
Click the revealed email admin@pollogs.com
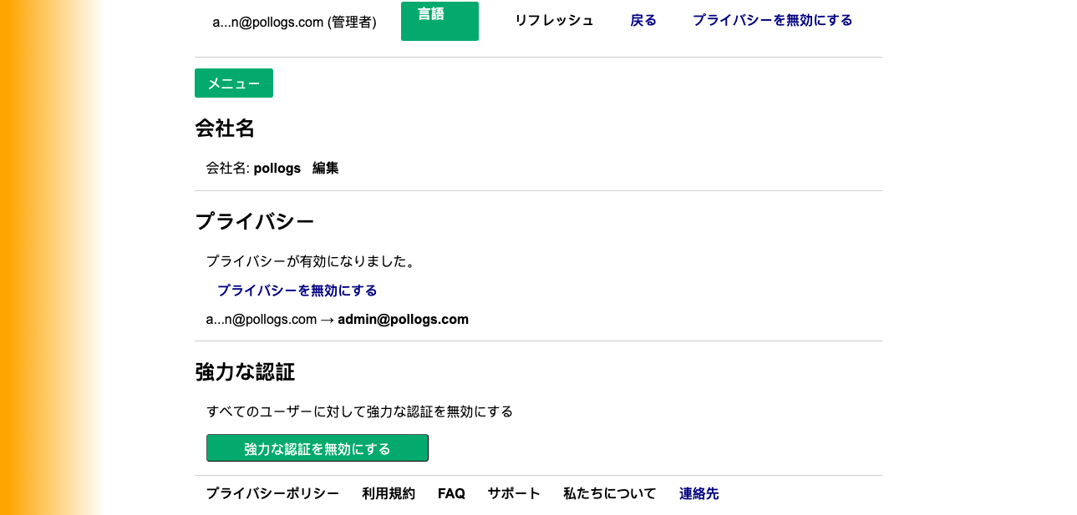[x=403, y=319]
